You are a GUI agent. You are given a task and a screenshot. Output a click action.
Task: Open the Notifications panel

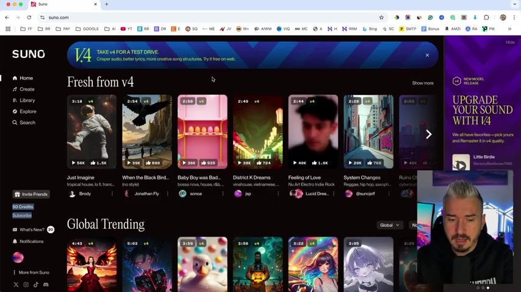28,242
